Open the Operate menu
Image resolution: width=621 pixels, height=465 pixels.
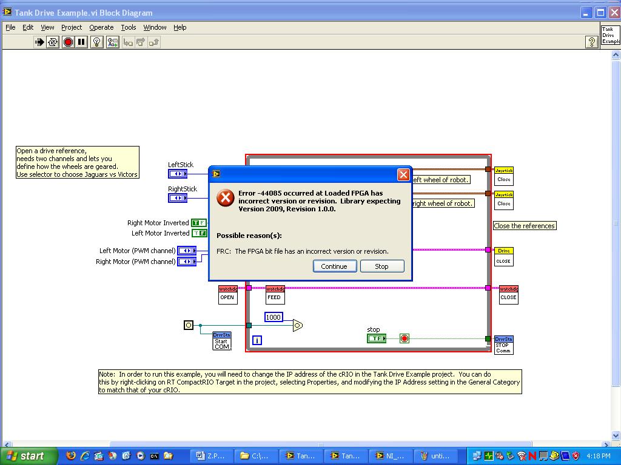click(101, 27)
